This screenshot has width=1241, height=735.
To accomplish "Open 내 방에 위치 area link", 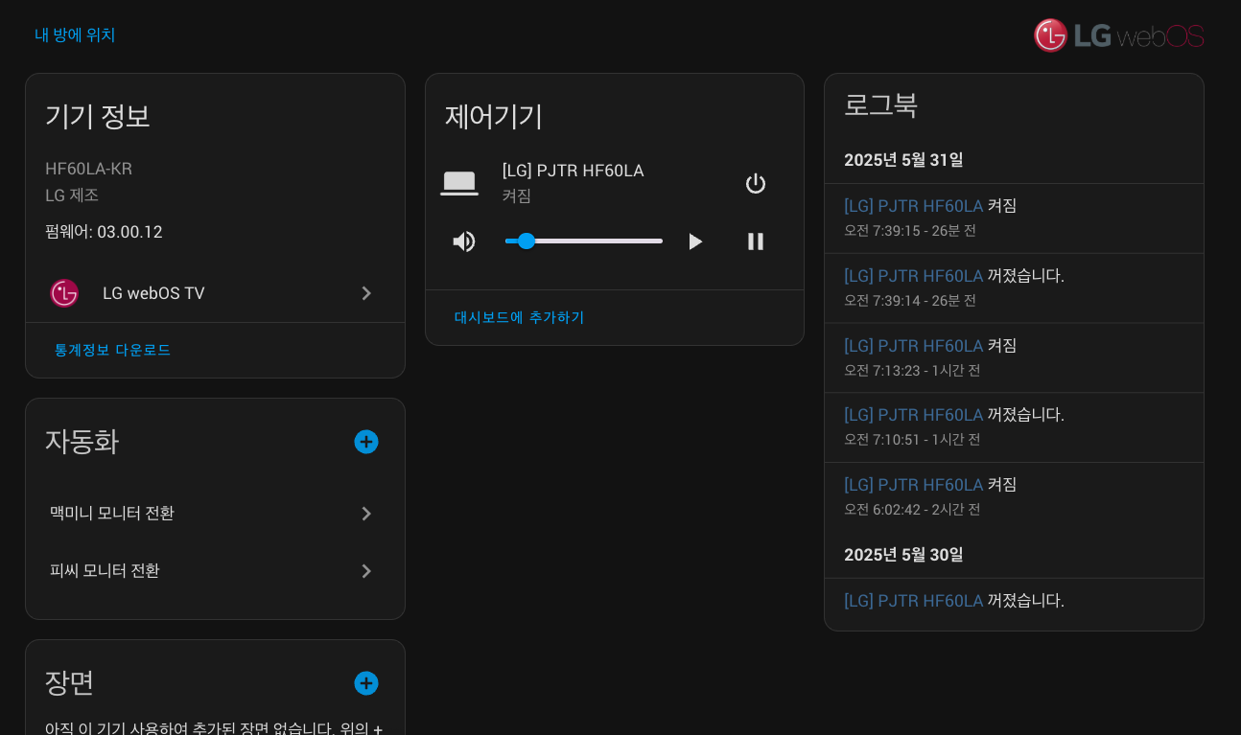I will 75,34.
